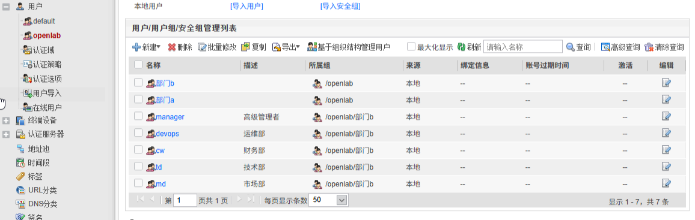Edit the cw user entry icon
The width and height of the screenshot is (695, 220).
pos(666,150)
